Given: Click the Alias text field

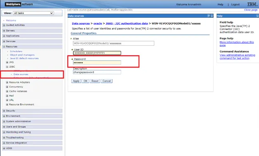Looking at the screenshot, I should coord(113,43).
